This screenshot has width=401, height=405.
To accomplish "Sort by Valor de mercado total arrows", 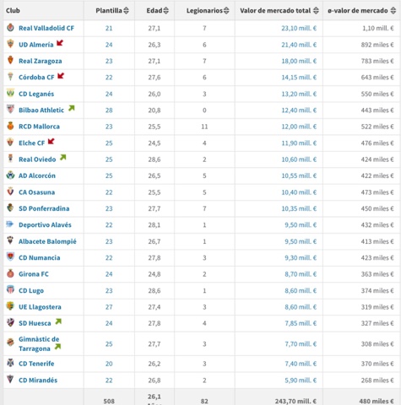I will point(316,11).
